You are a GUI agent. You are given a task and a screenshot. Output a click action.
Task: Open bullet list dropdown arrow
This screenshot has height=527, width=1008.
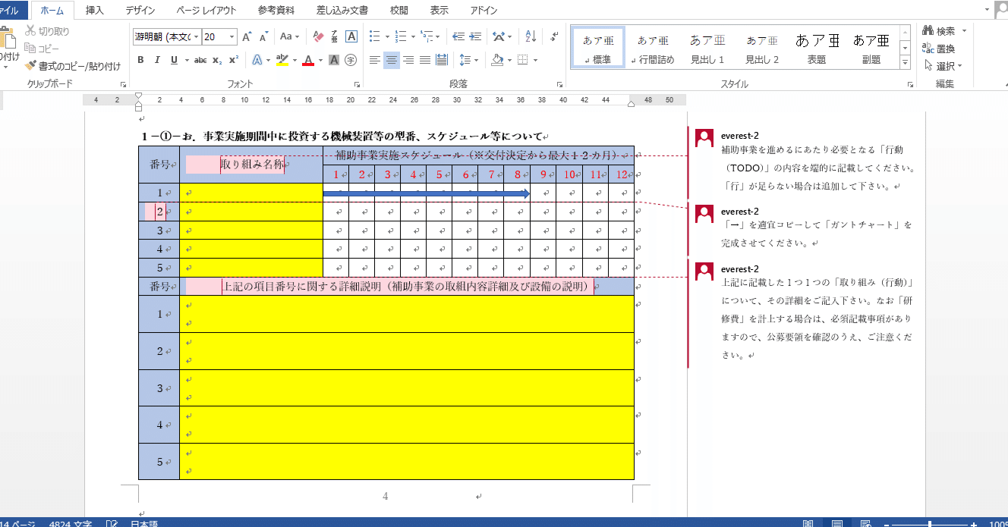click(387, 36)
